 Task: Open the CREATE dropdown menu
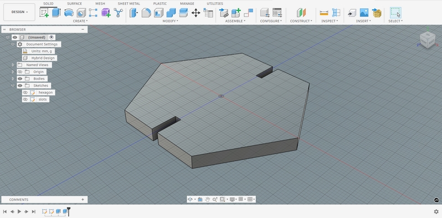pyautogui.click(x=80, y=21)
